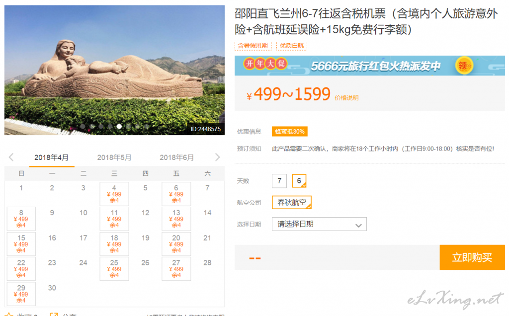Viewport: 509px width, 316px height.
Task: Click the ID:2446575 label on photo
Action: click(x=206, y=129)
